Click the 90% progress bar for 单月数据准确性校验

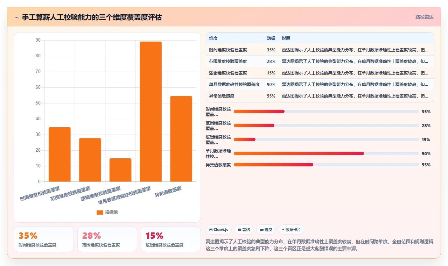(326, 153)
